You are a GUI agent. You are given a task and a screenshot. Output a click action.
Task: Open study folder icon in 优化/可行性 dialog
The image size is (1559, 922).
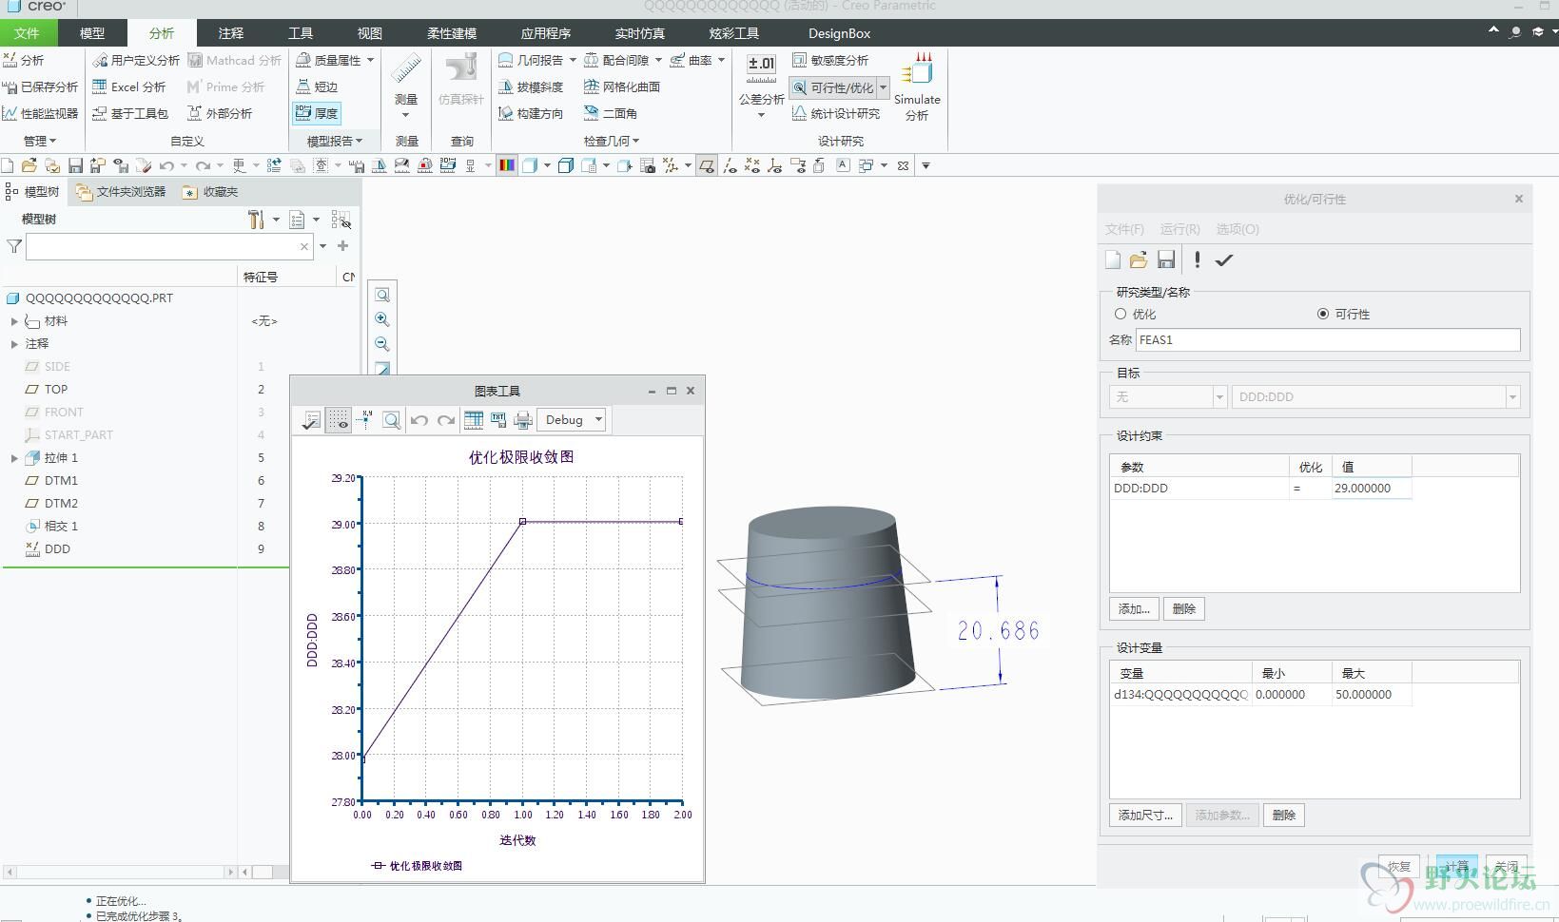click(x=1139, y=260)
